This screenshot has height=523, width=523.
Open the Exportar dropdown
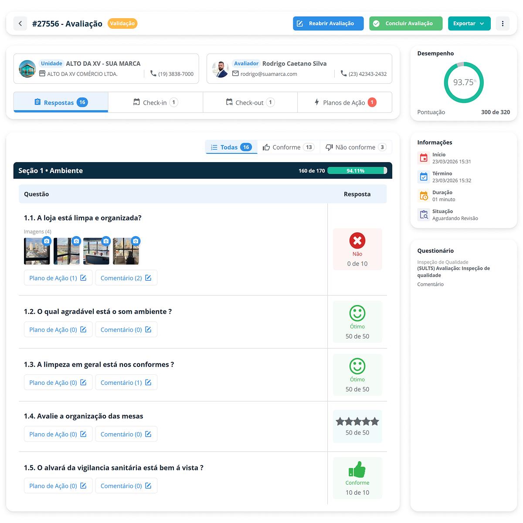469,23
